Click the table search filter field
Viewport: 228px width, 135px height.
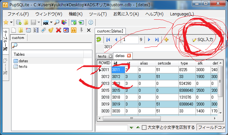[52, 46]
